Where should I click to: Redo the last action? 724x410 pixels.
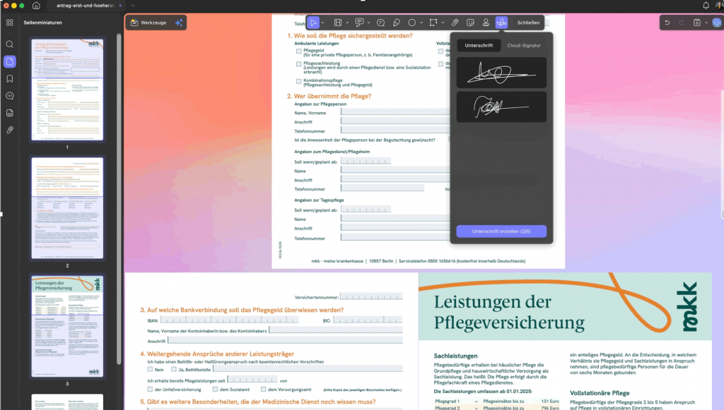coord(681,23)
